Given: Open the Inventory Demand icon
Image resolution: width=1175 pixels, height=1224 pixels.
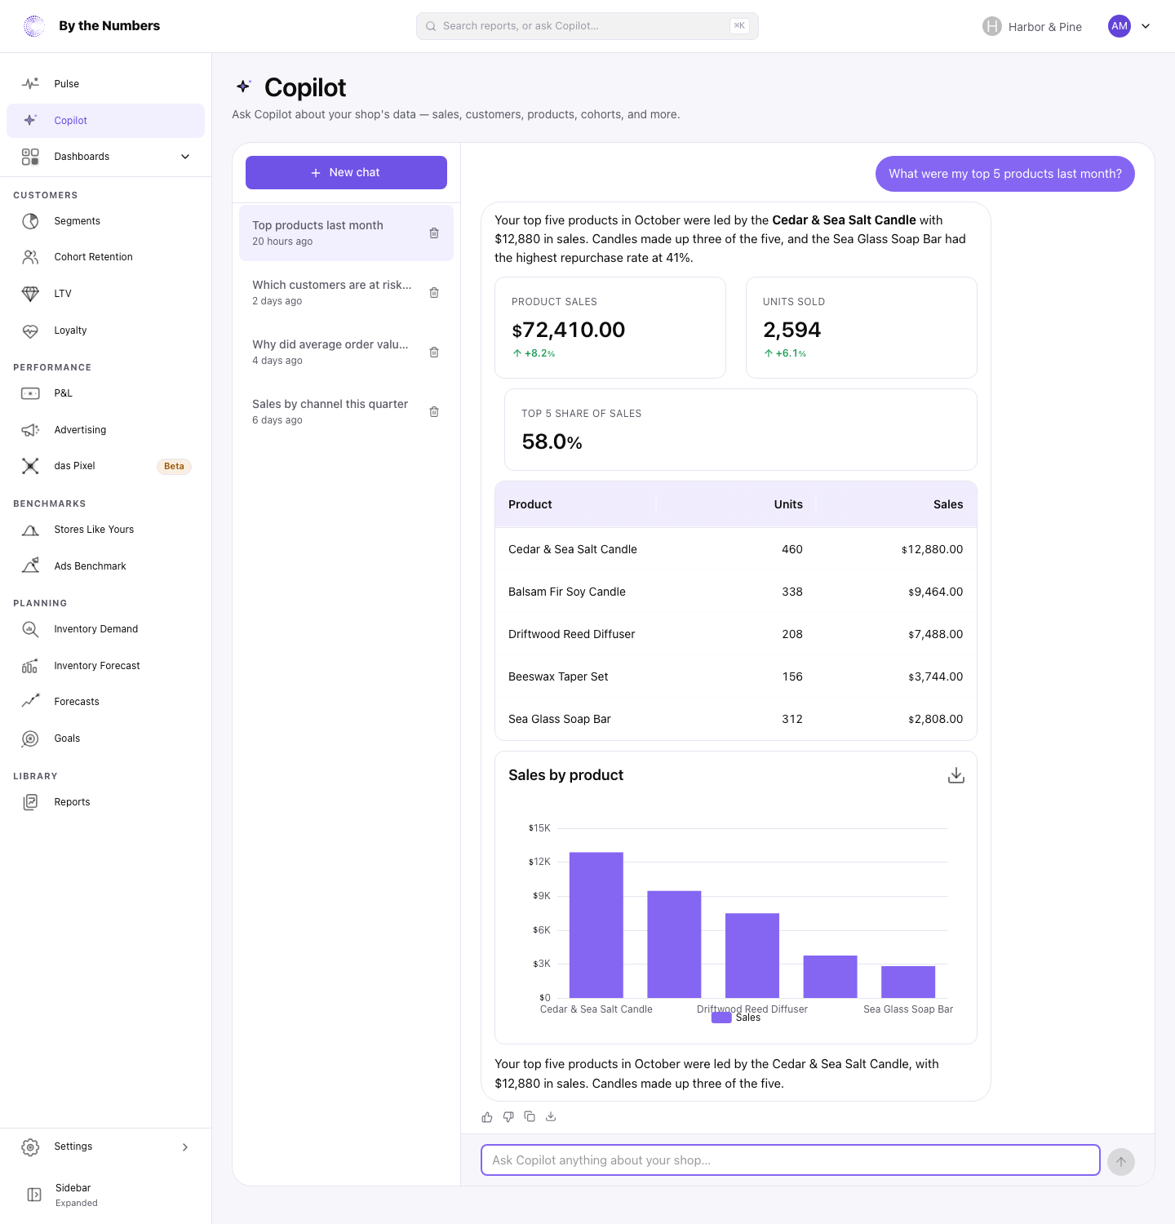Looking at the screenshot, I should coord(30,629).
